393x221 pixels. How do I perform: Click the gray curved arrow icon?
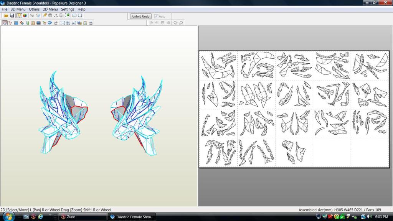pyautogui.click(x=56, y=23)
